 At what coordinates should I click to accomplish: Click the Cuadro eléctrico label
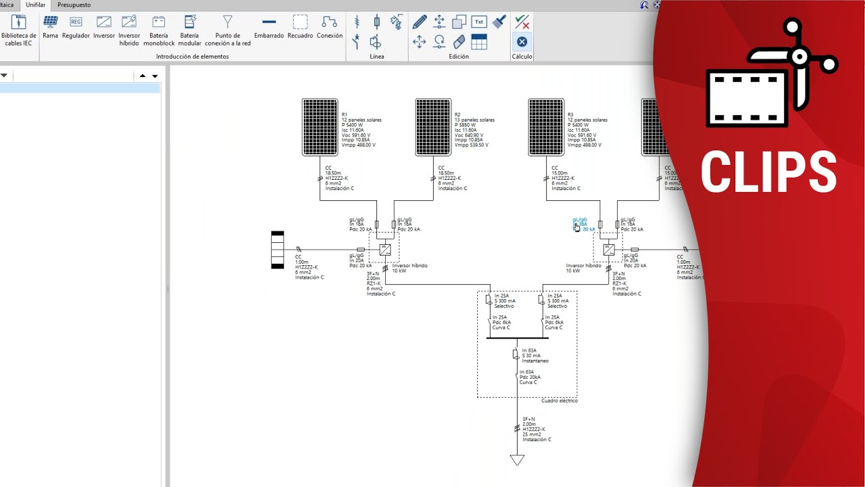[560, 400]
